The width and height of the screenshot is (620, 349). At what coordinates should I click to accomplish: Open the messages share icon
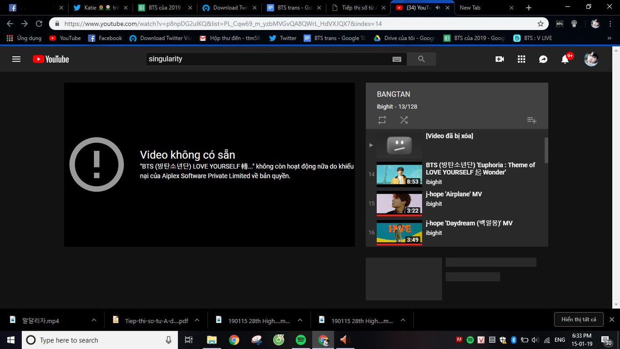pos(543,59)
